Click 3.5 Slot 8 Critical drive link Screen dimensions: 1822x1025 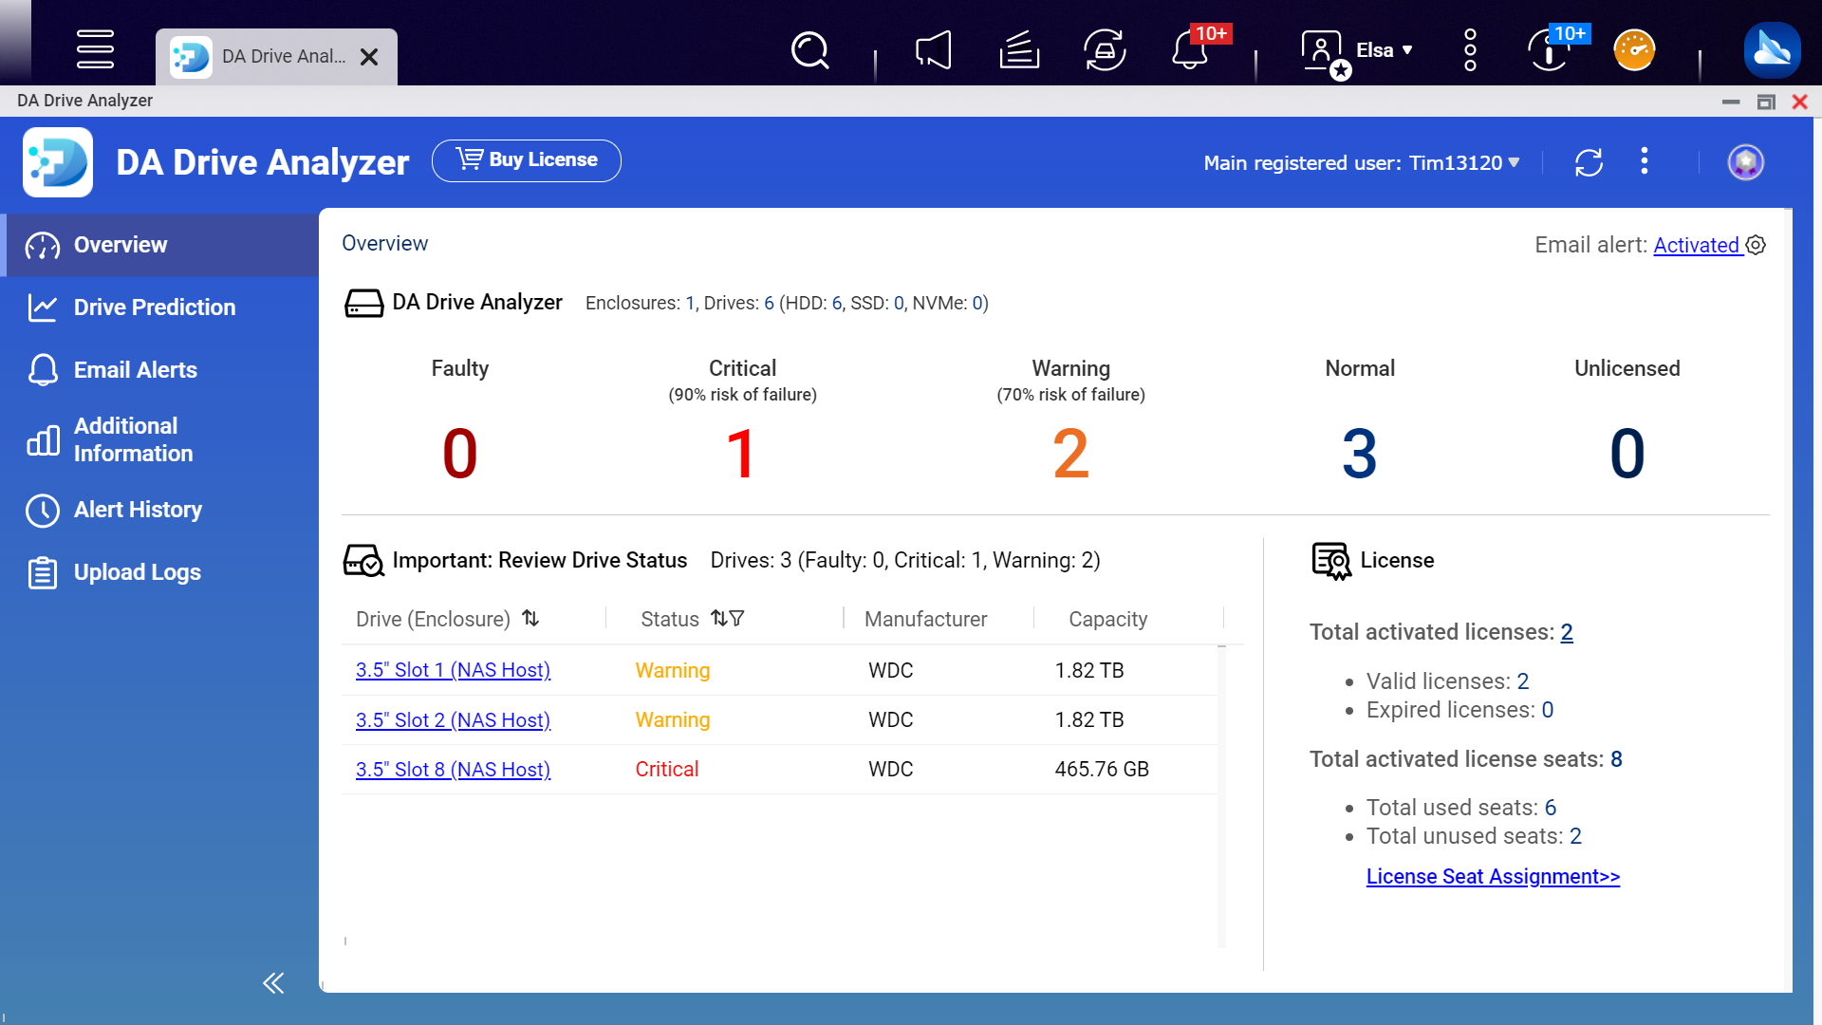point(453,769)
